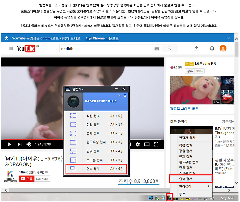Open the [MV] IU Through the next video title
The height and width of the screenshot is (202, 240).
click(225, 133)
